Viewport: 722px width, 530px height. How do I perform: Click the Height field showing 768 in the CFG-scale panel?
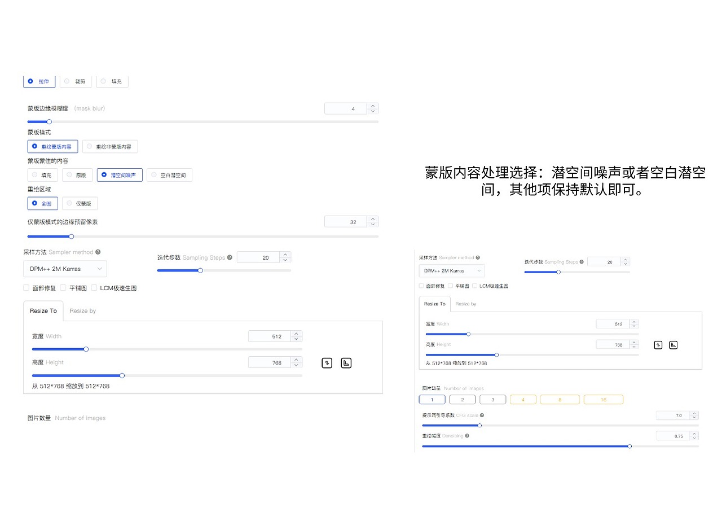coord(613,344)
